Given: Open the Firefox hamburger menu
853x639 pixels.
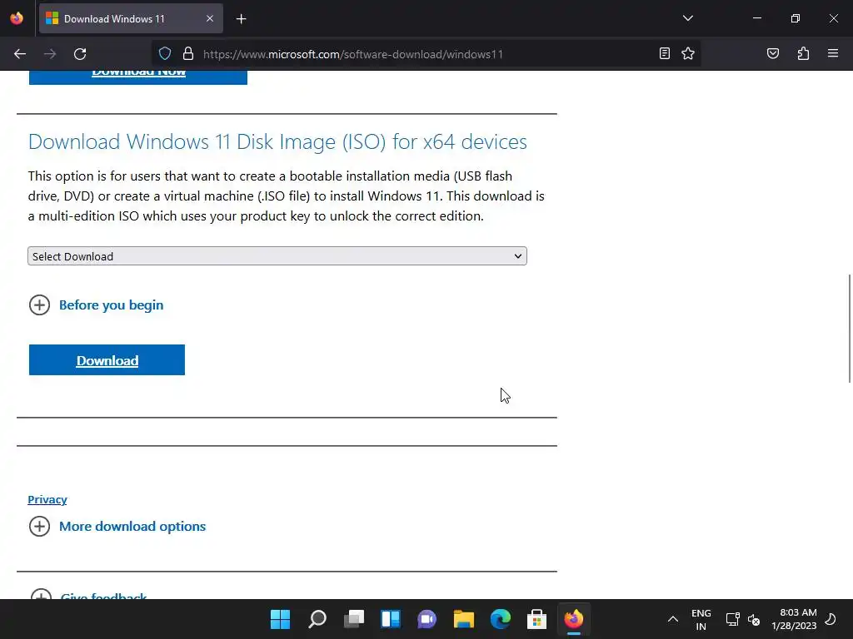Looking at the screenshot, I should 833,53.
